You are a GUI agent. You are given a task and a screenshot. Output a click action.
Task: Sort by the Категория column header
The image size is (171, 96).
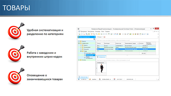110,43
